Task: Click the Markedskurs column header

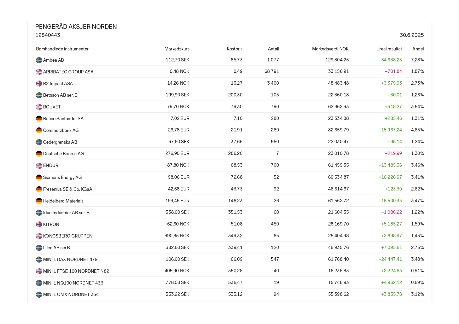Action: [x=177, y=49]
